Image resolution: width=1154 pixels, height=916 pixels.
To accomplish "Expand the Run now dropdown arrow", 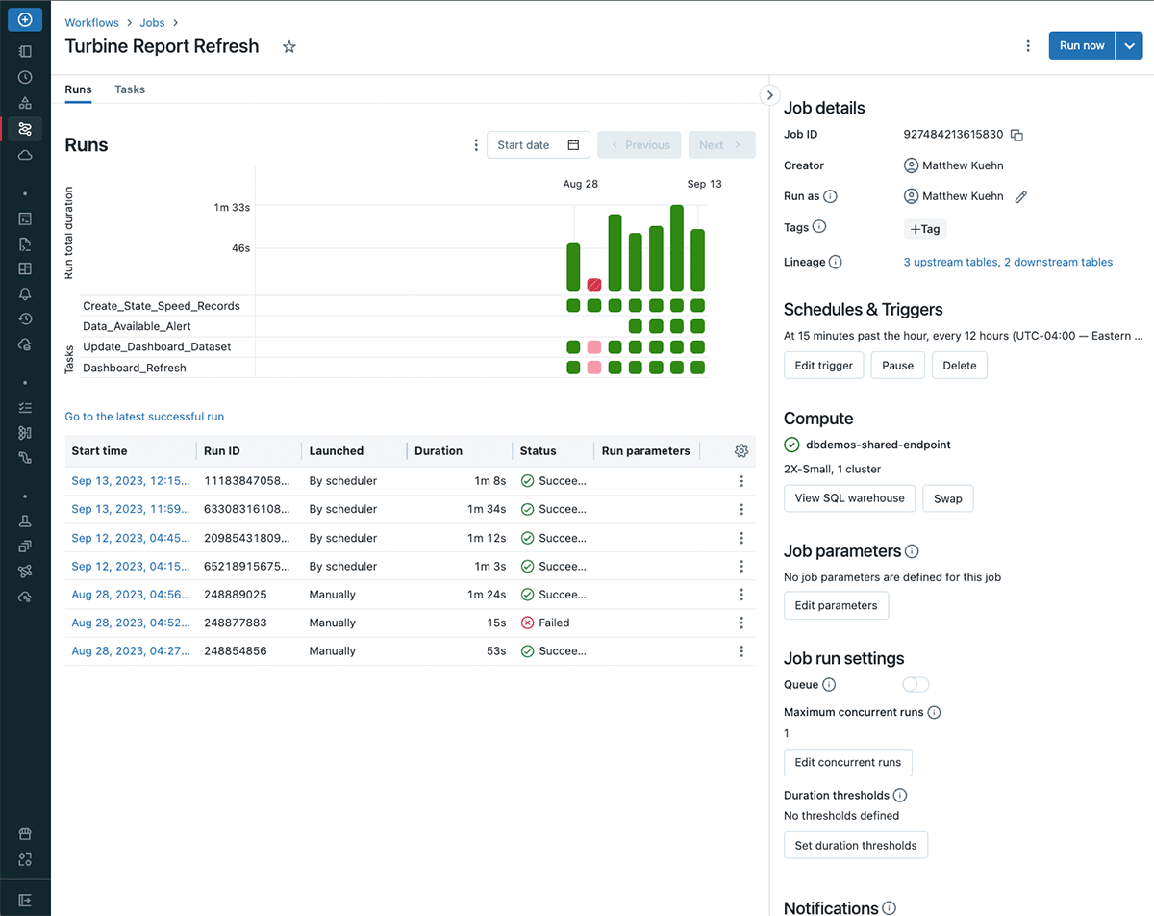I will 1129,46.
